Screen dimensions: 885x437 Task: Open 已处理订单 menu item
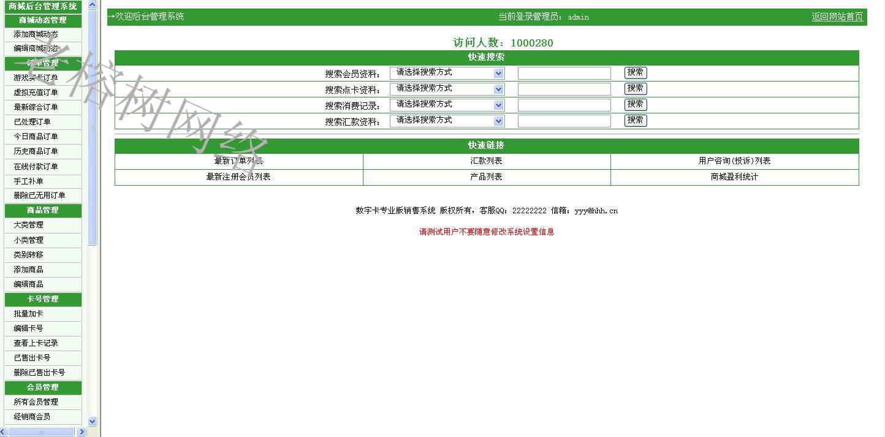(32, 122)
